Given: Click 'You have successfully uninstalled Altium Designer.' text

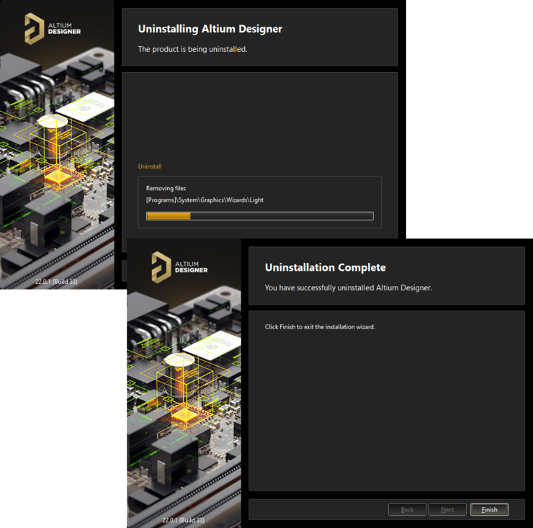Looking at the screenshot, I should pyautogui.click(x=349, y=288).
